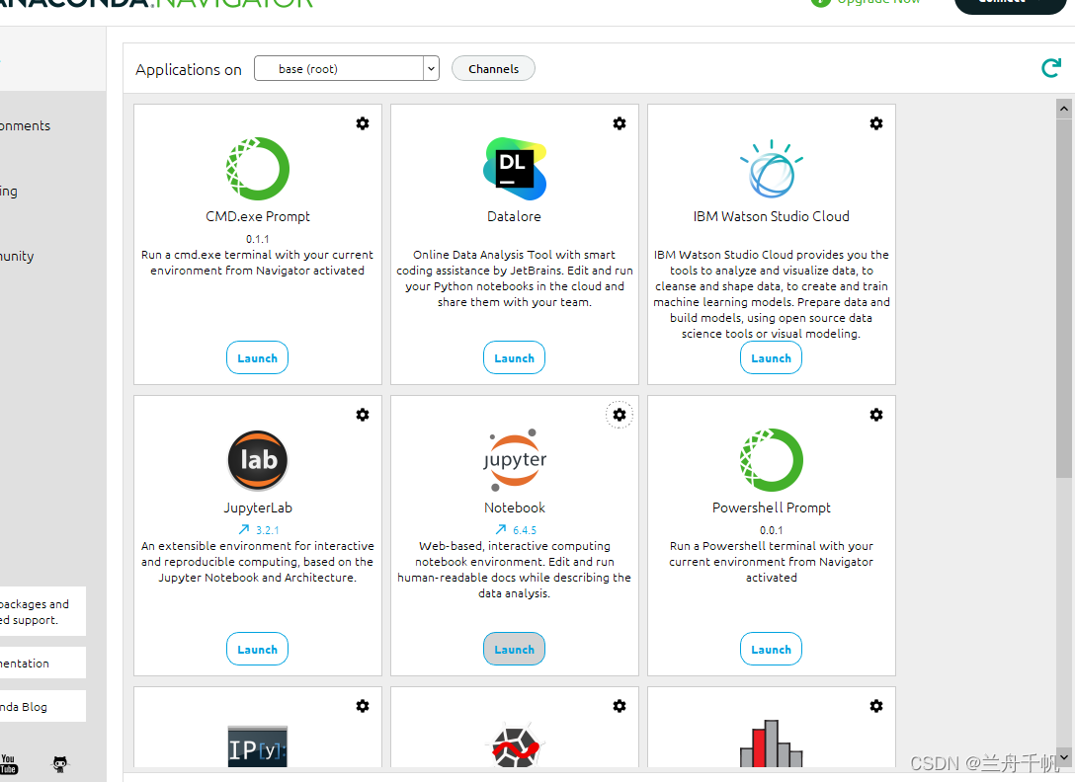
Task: Click Powershell version 0.0.1
Action: (772, 530)
